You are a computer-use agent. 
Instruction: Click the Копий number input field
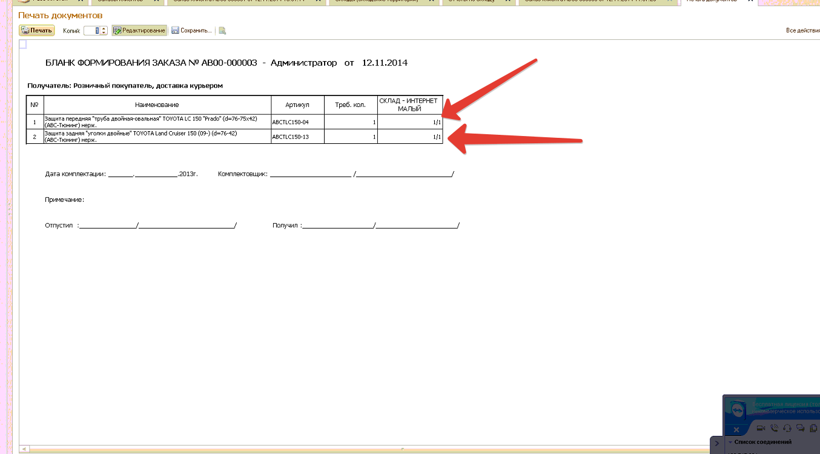(x=91, y=30)
